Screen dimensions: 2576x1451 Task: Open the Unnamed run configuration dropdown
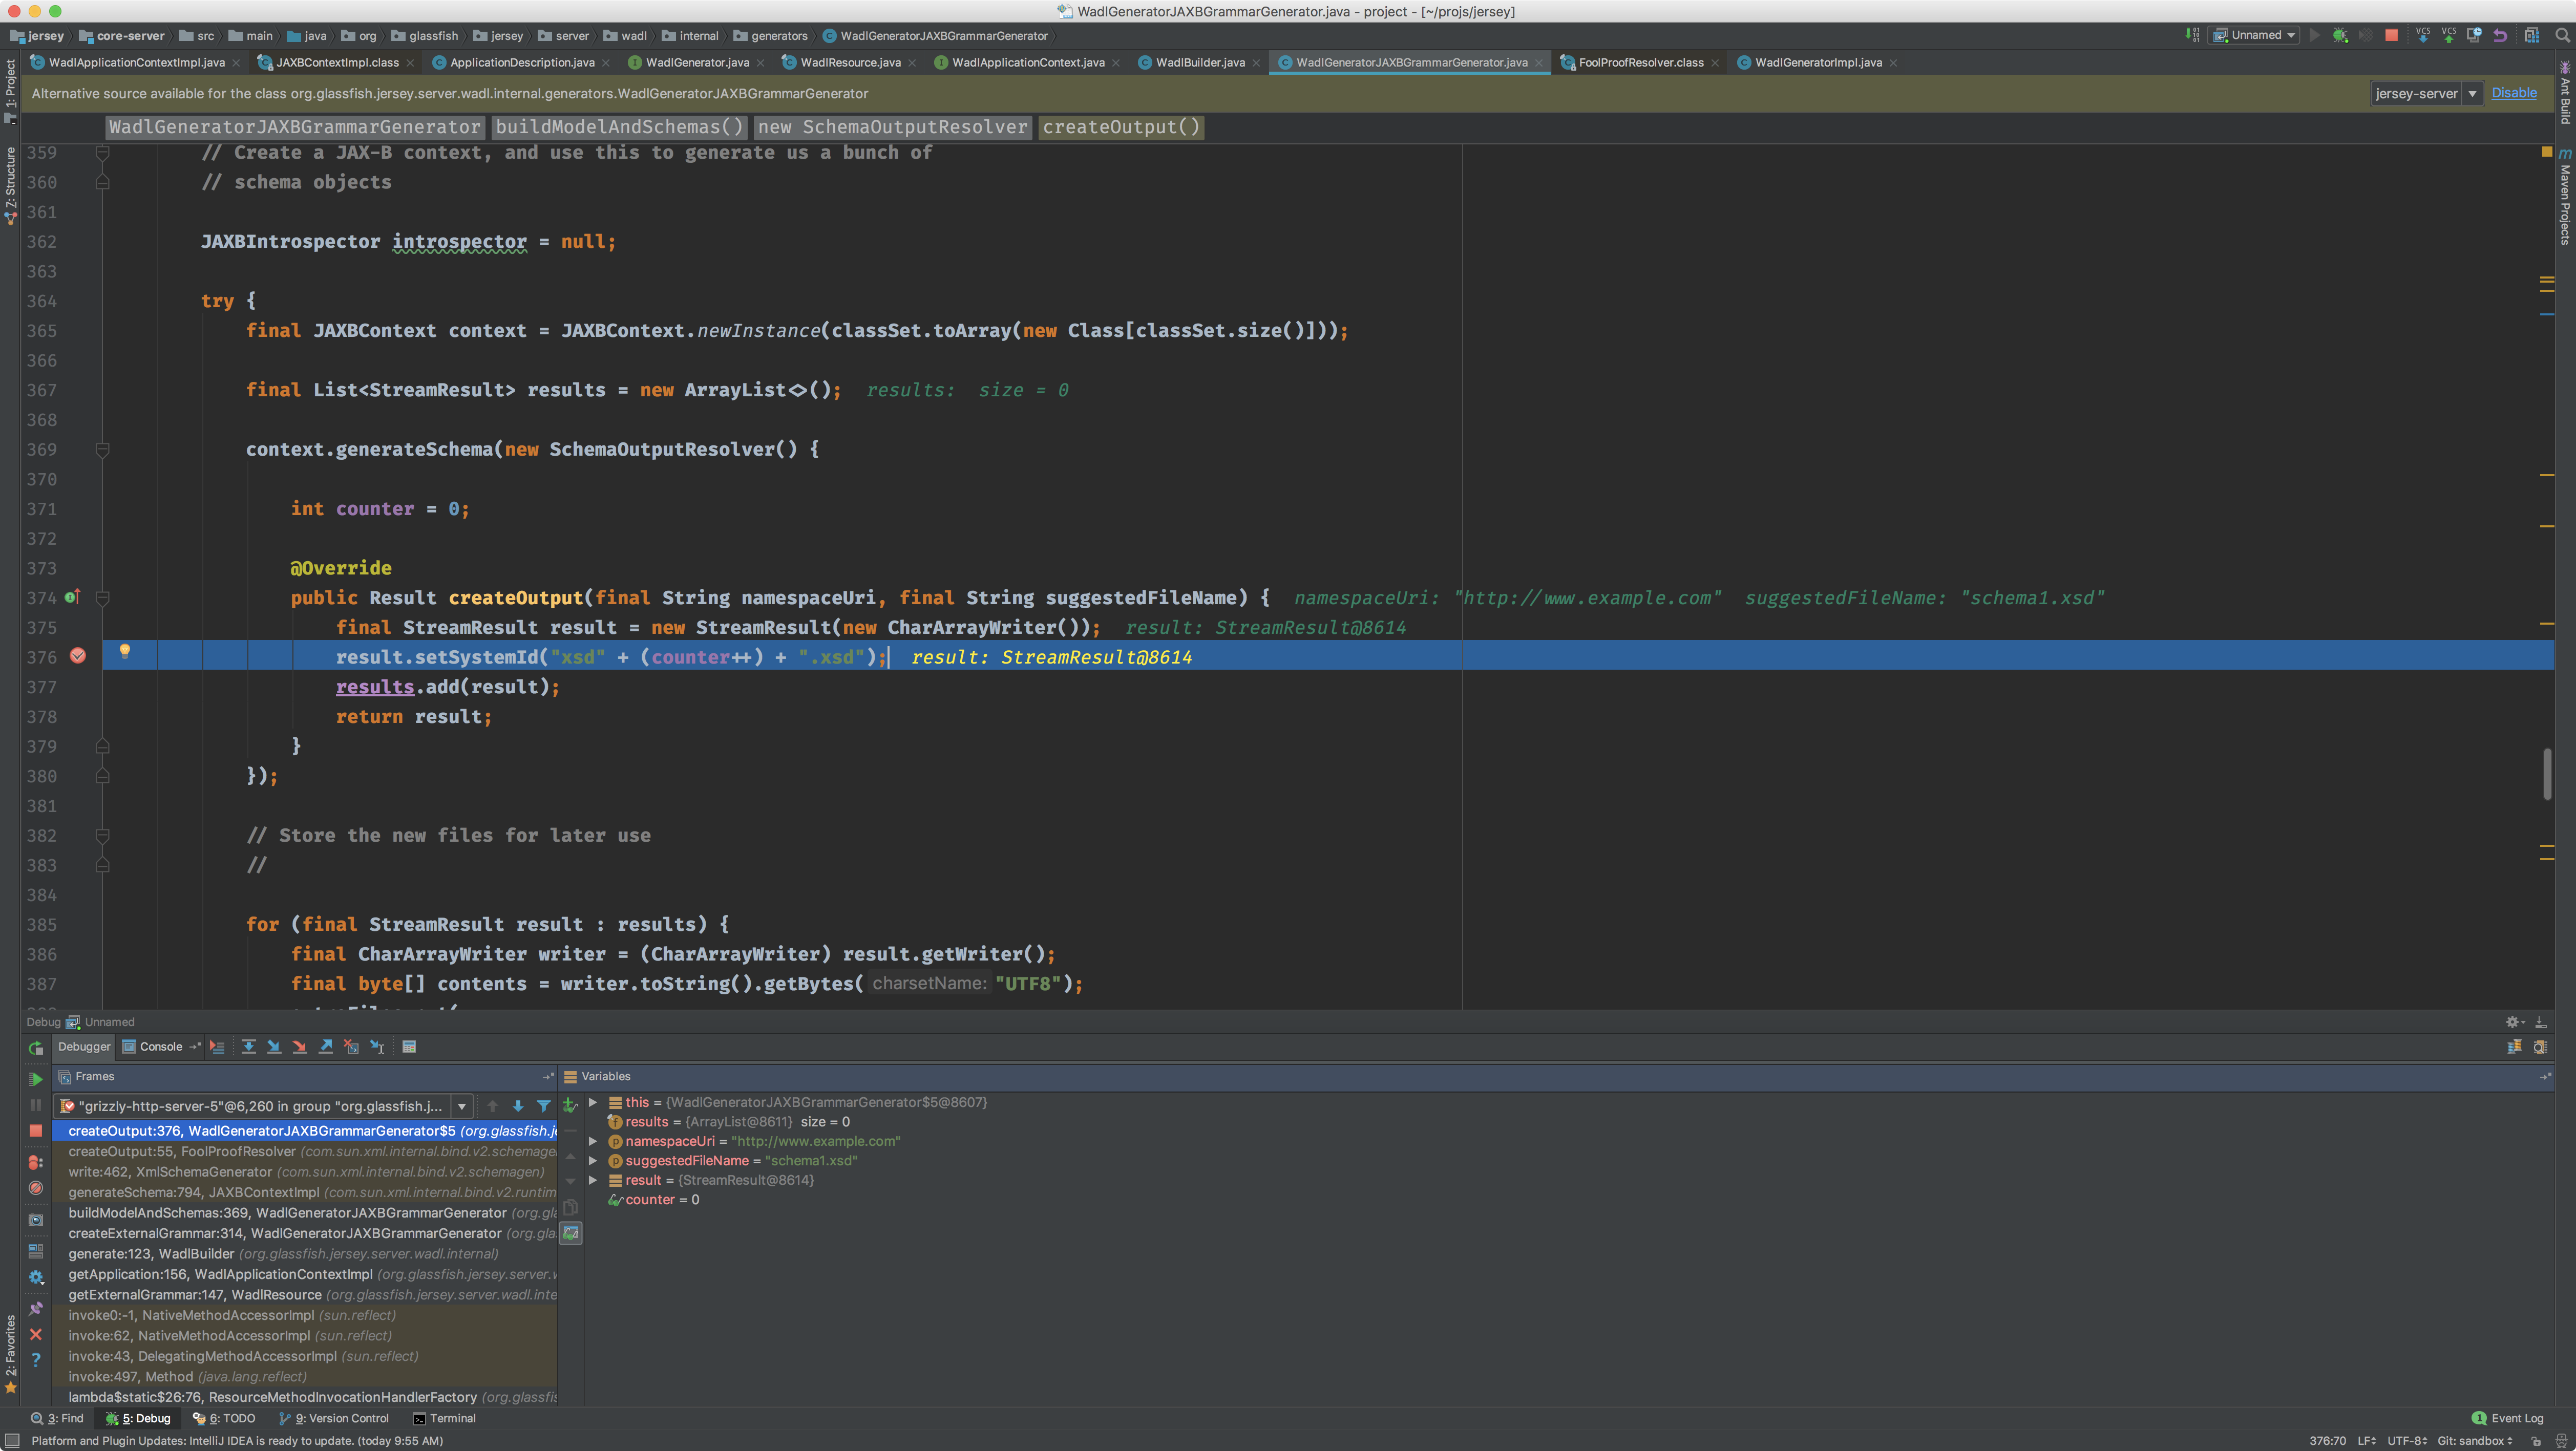[x=2257, y=35]
